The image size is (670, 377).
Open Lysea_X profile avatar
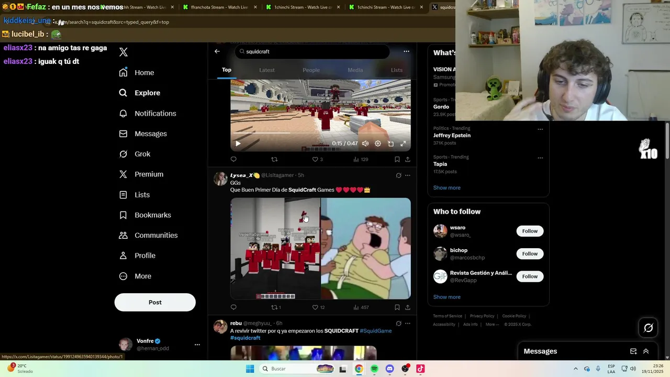(x=220, y=179)
